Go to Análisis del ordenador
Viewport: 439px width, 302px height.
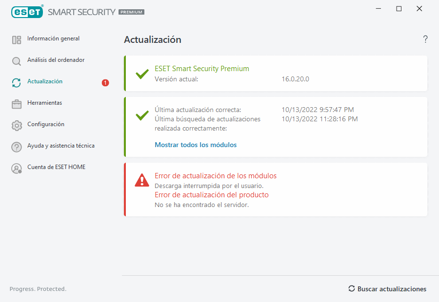56,60
